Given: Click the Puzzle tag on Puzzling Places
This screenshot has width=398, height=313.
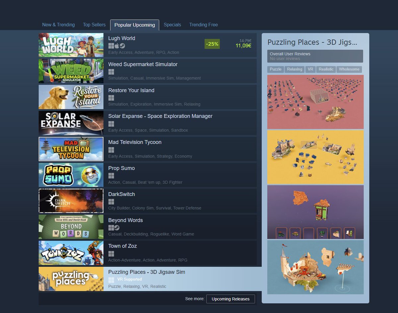Looking at the screenshot, I should [275, 69].
